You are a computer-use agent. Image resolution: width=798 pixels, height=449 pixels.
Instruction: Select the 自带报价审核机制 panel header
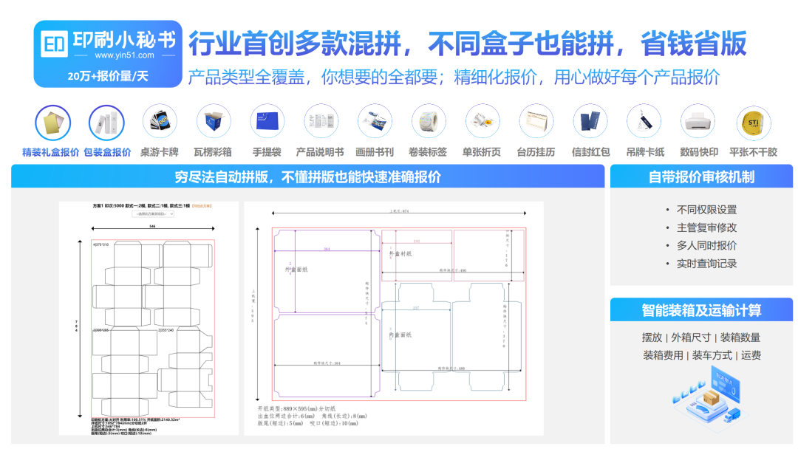pyautogui.click(x=700, y=176)
